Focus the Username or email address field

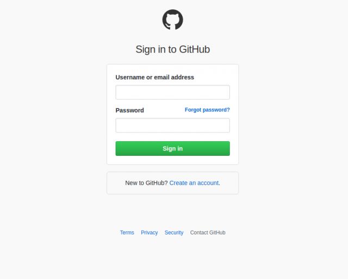(x=173, y=92)
